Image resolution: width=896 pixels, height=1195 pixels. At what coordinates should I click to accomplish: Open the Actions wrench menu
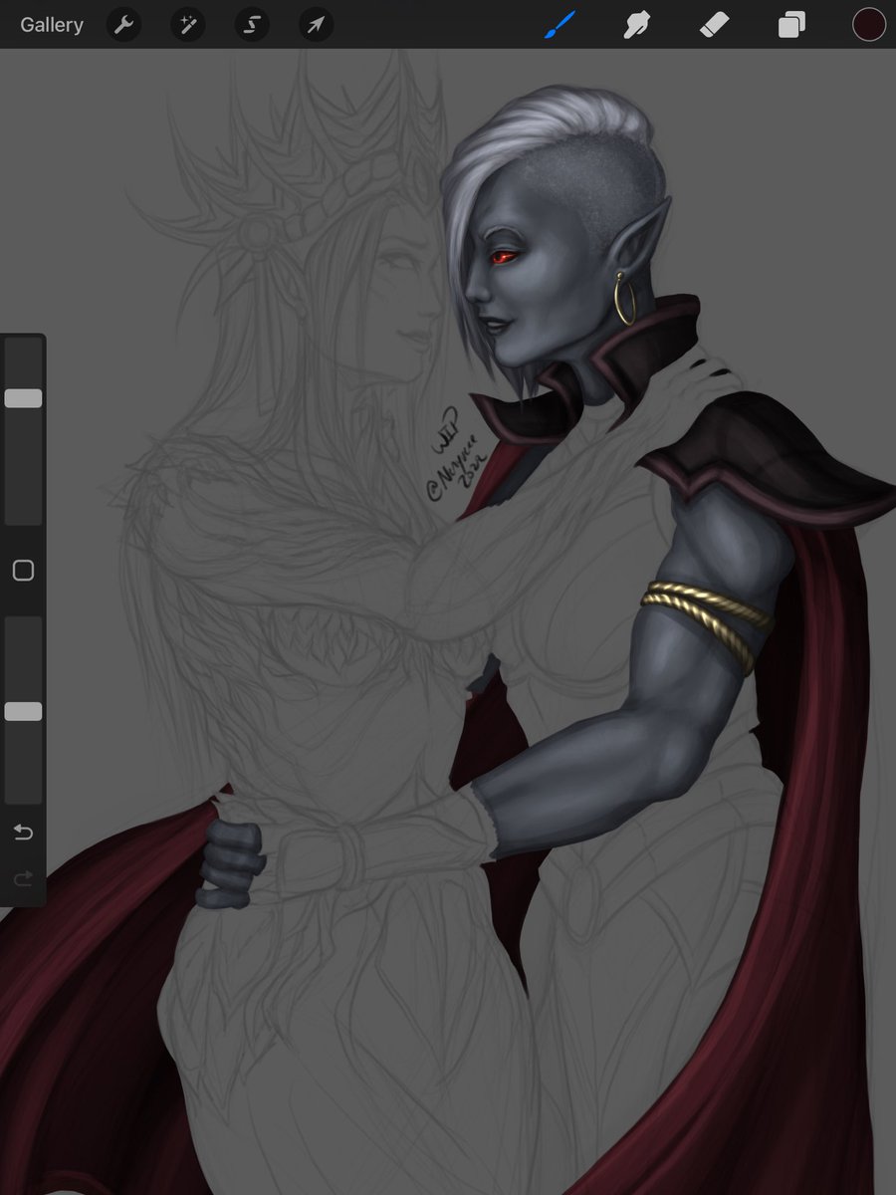pos(124,25)
